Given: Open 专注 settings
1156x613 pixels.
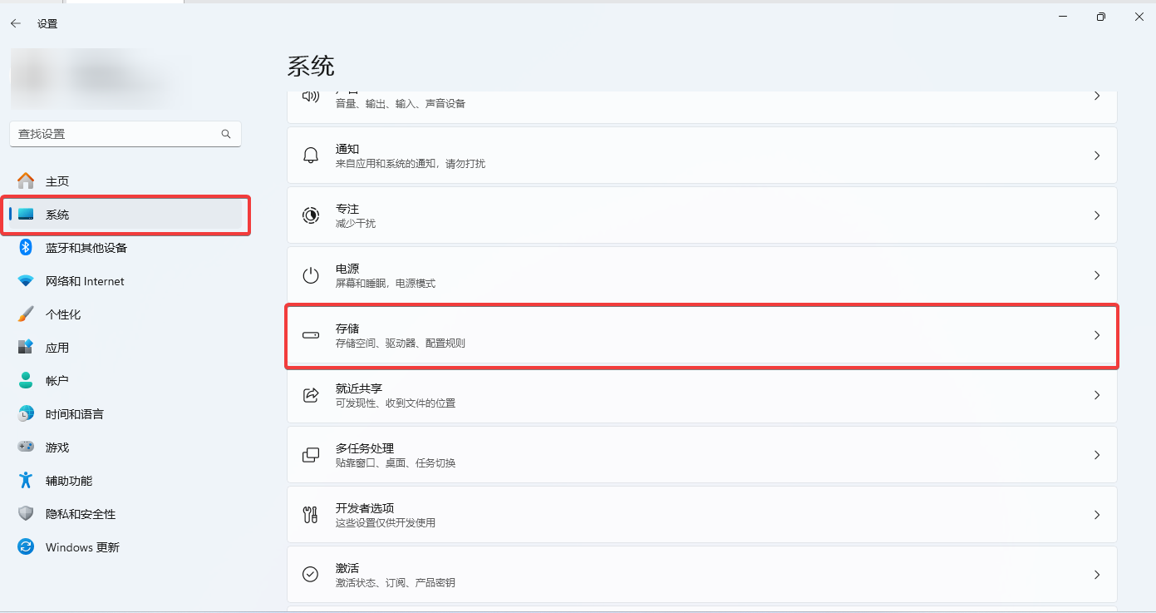Looking at the screenshot, I should pos(701,215).
